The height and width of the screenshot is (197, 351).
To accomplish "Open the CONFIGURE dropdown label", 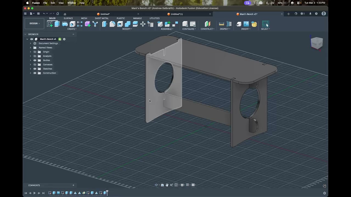I will pos(189,29).
